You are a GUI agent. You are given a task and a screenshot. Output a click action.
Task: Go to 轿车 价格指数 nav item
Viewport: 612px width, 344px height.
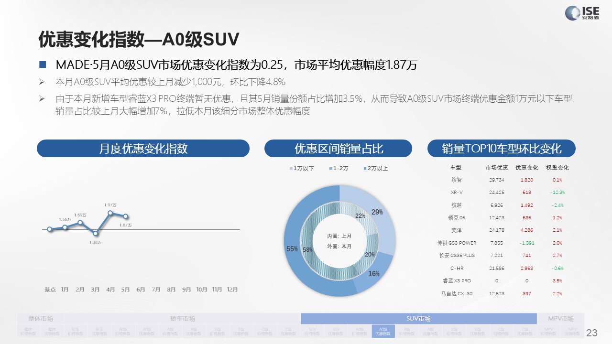click(x=76, y=331)
